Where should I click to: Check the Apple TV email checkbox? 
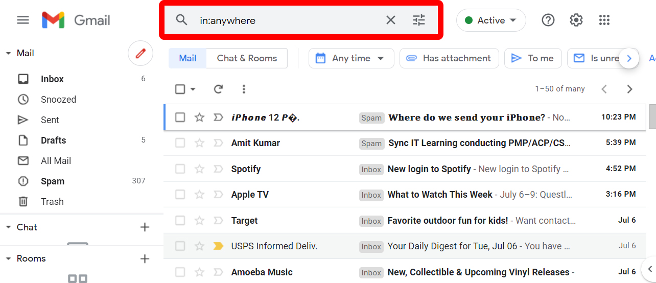point(180,195)
